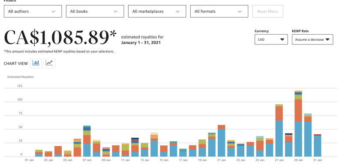Open the All authors filter
This screenshot has width=339, height=166.
click(x=33, y=11)
